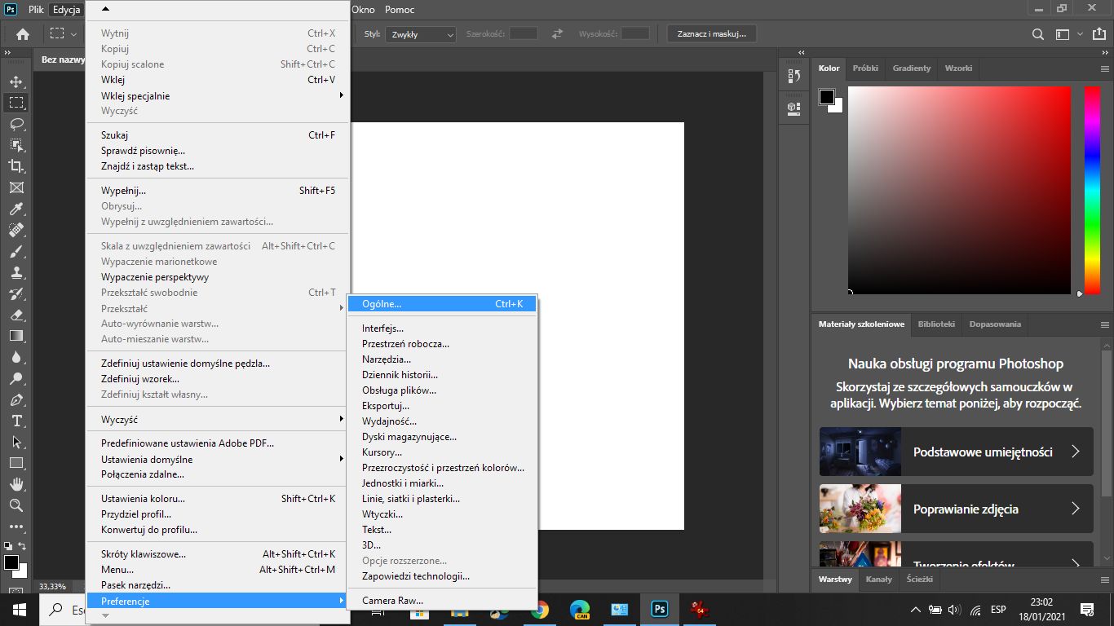
Task: Open the Styl dropdown showing Zwykły
Action: (421, 34)
